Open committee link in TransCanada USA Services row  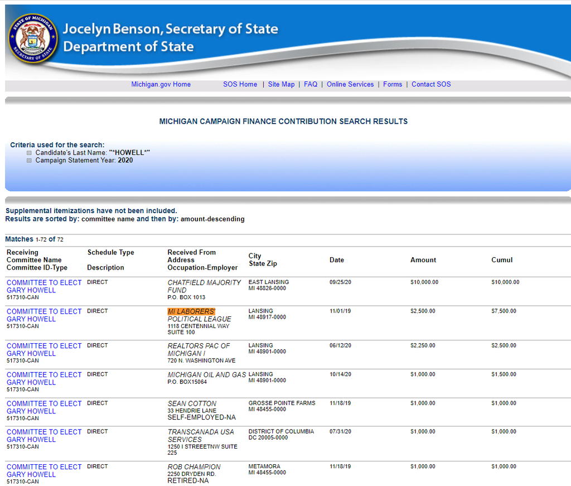[x=44, y=436]
